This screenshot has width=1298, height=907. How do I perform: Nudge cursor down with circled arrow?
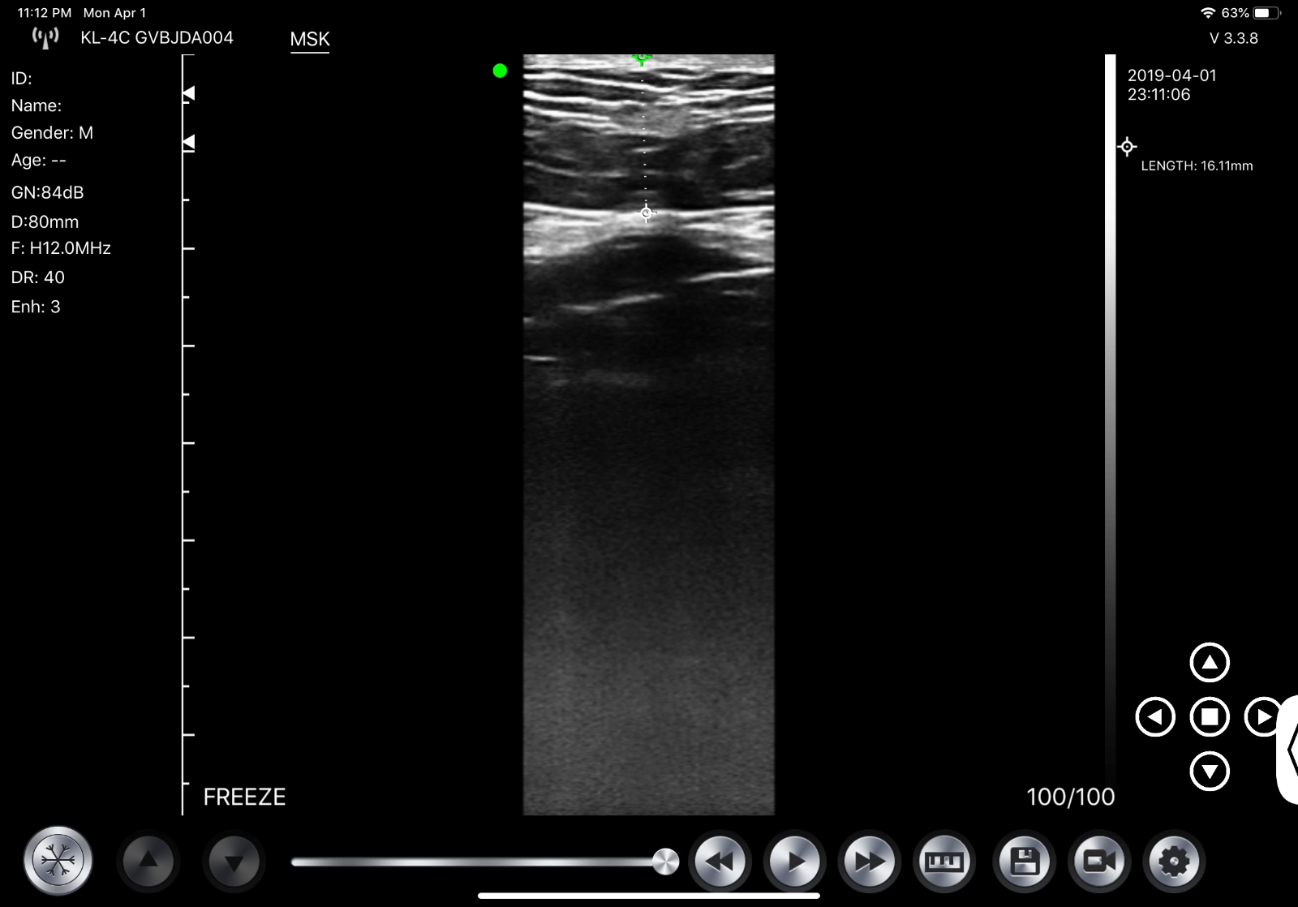(x=1210, y=771)
